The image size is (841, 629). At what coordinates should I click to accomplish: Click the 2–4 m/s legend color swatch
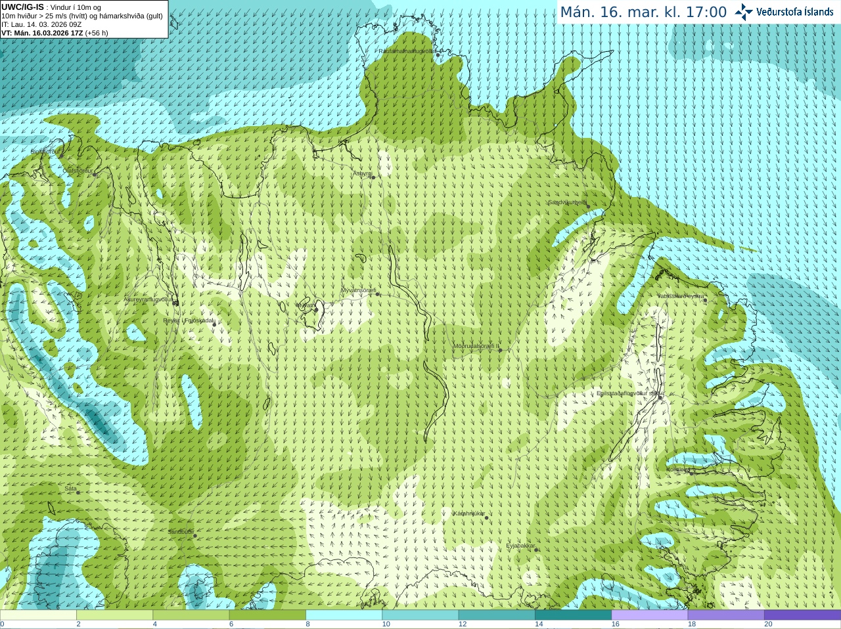pos(114,615)
